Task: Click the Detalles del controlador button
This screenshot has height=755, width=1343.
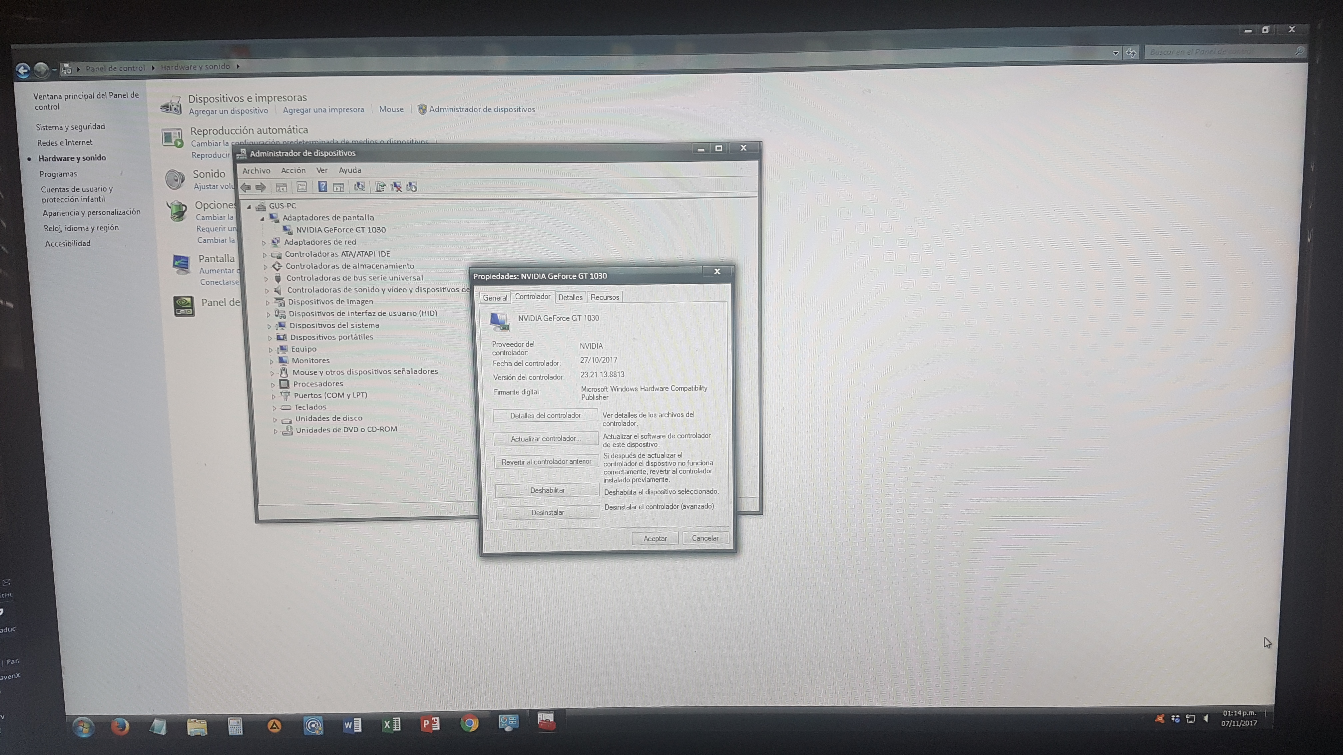Action: (545, 415)
